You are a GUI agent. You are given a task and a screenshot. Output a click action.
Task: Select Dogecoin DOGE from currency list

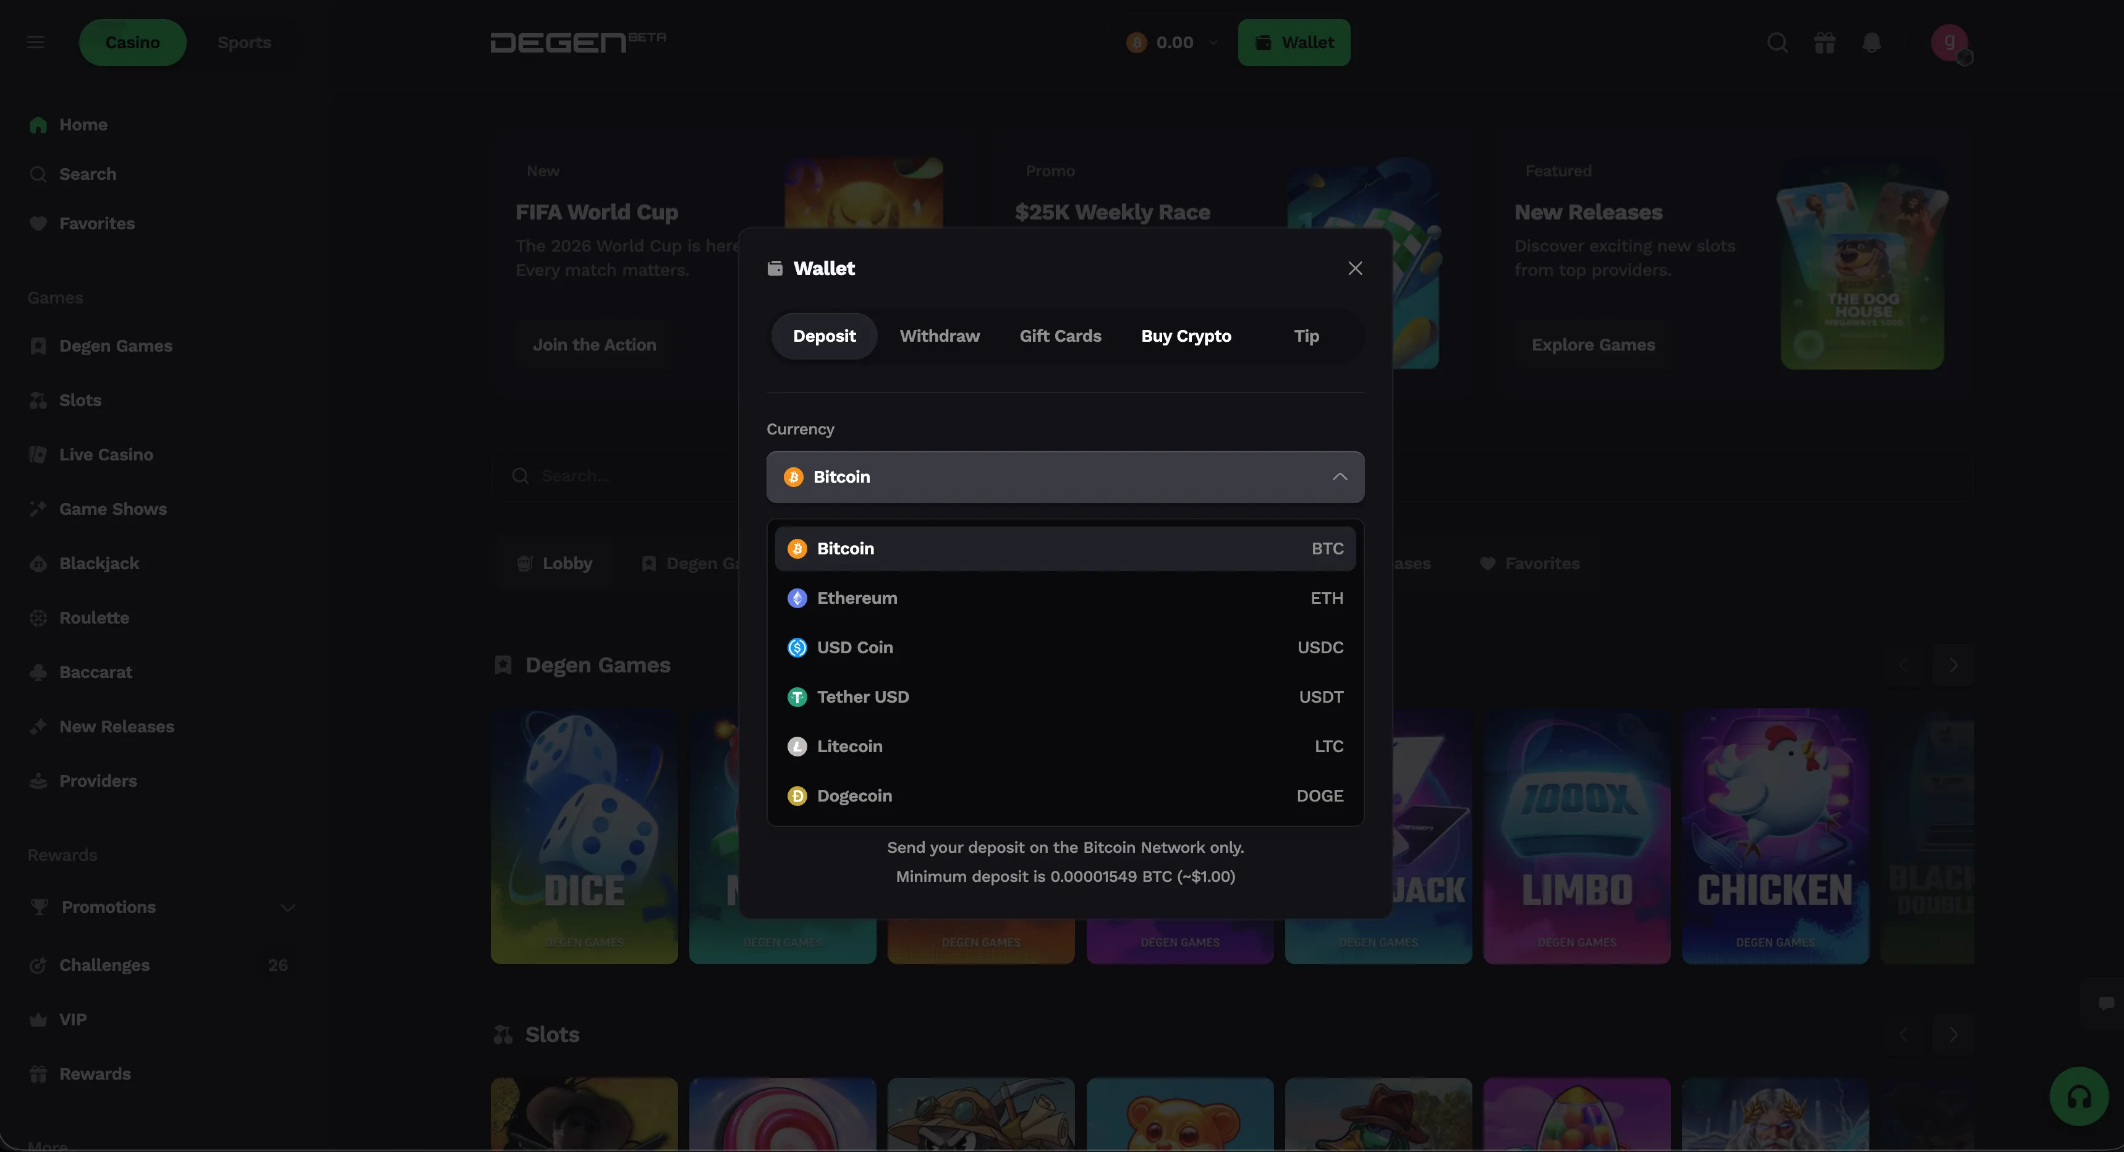coord(1065,796)
